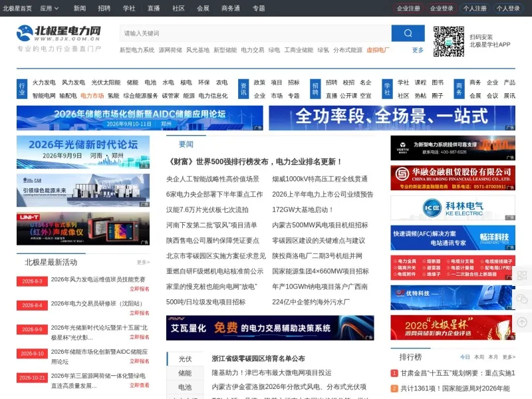
Task: Open the 光伏太阳能 industry category
Action: (106, 82)
